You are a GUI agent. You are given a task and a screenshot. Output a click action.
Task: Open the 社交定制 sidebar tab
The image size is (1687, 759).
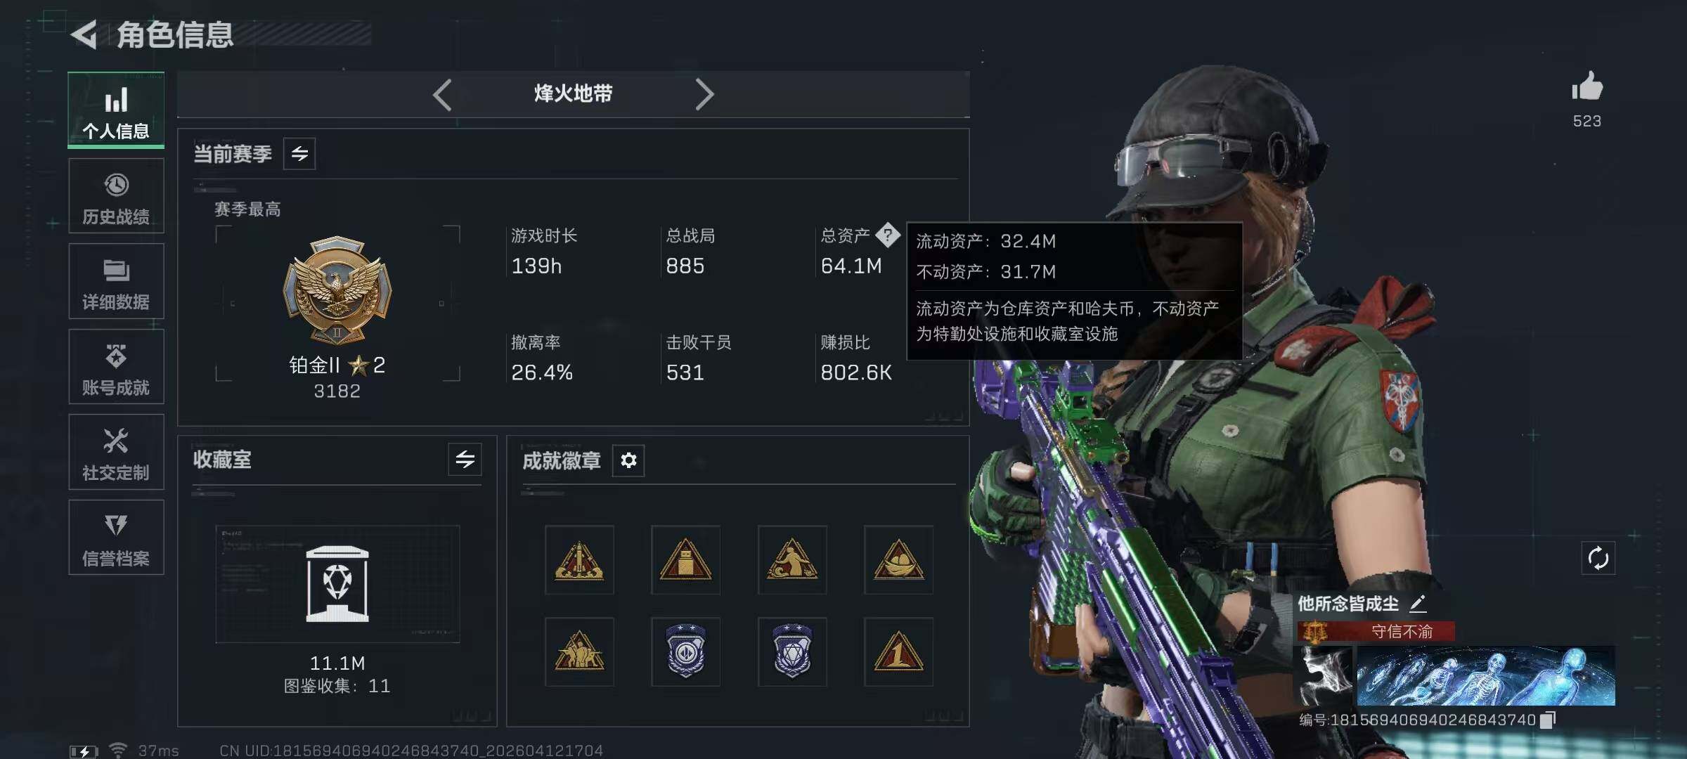point(116,452)
